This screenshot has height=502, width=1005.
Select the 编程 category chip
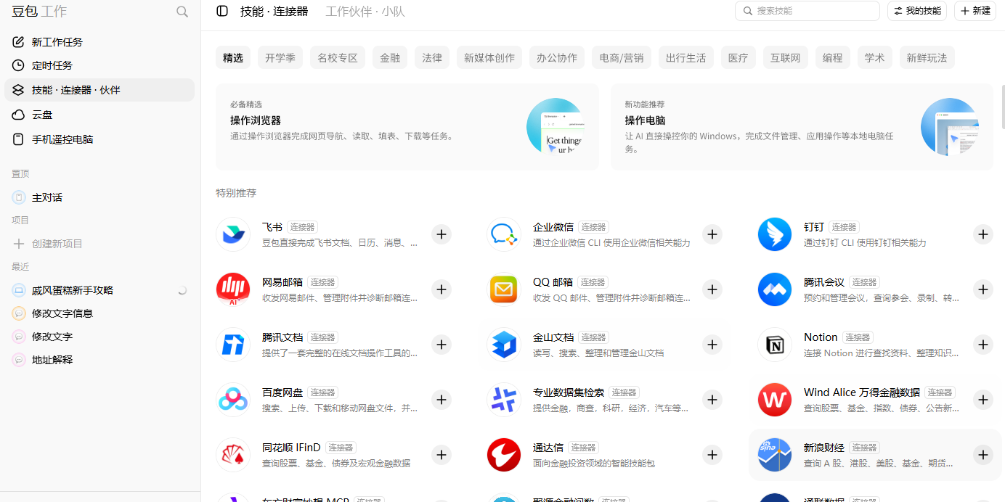coord(833,58)
